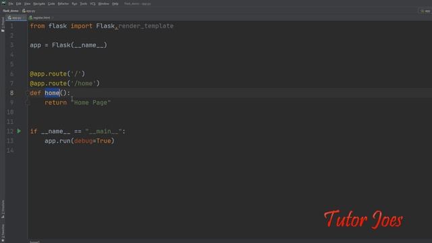The width and height of the screenshot is (432, 243).
Task: Click the 'return' keyword on line 9
Action: [55, 103]
